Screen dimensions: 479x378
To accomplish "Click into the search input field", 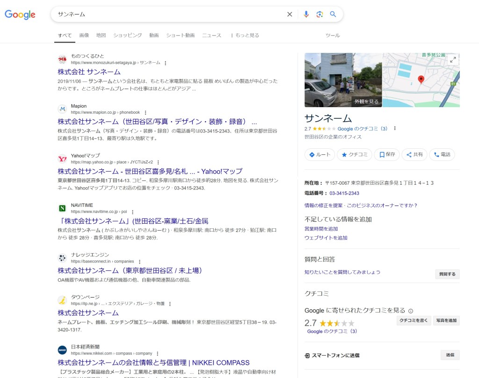I will (x=168, y=15).
